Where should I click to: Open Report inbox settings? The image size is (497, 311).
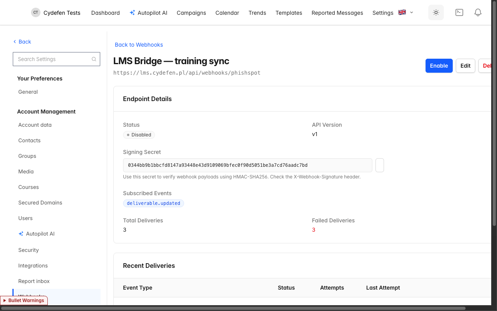[34, 281]
